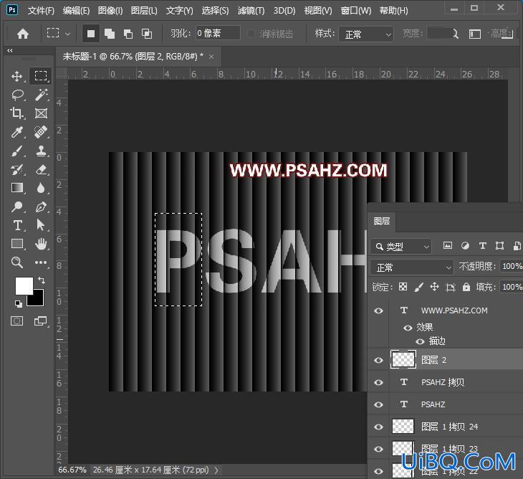
Task: Select the Brush tool
Action: (16, 151)
